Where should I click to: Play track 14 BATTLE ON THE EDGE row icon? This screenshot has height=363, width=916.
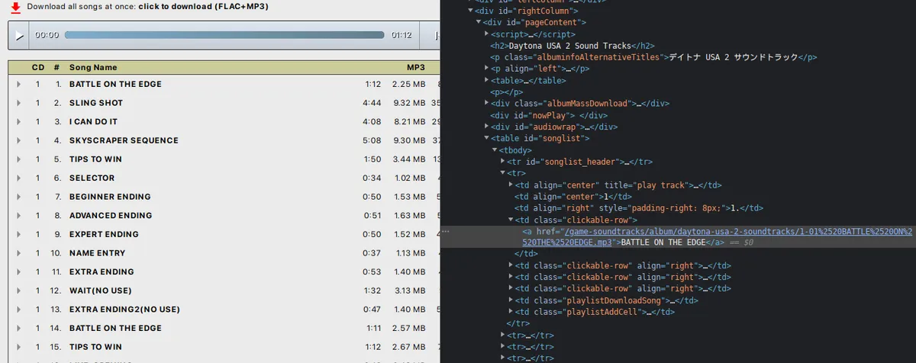pyautogui.click(x=18, y=328)
